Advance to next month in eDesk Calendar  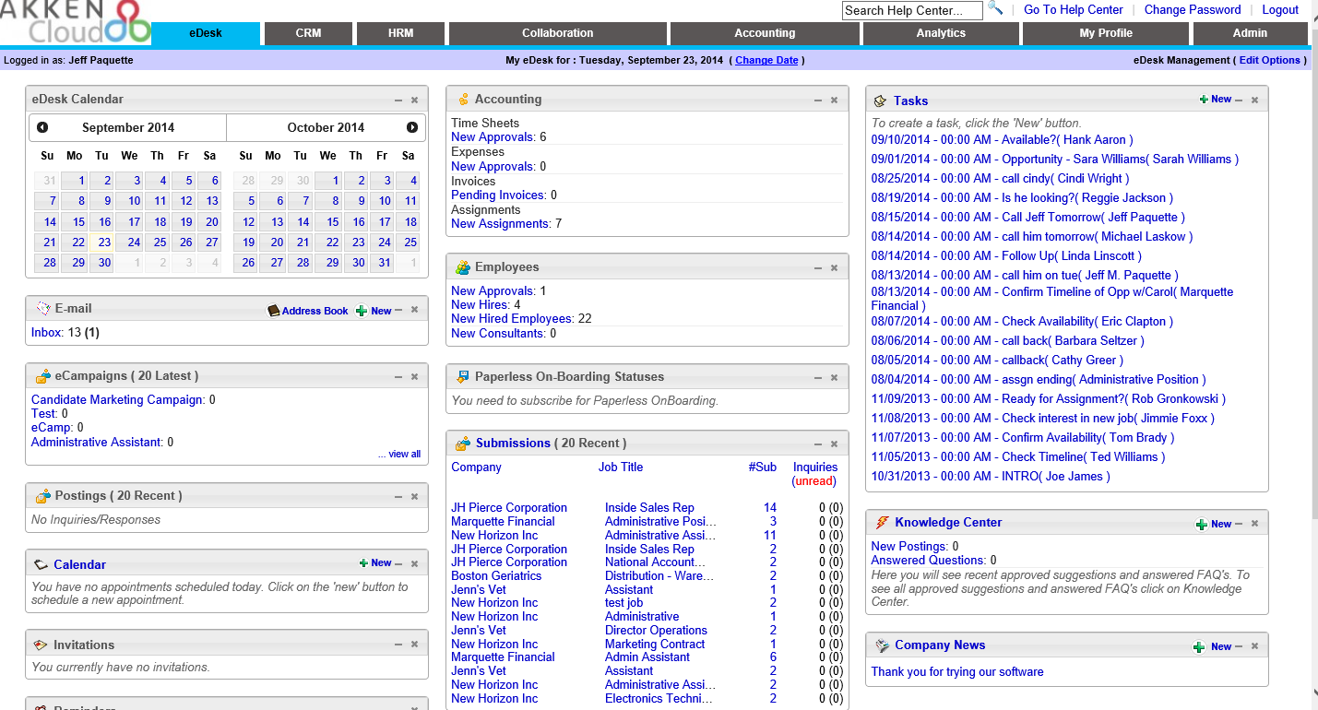tap(412, 127)
